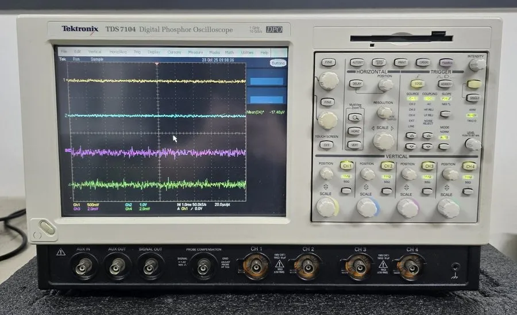Click the trigger COUPLING up arrow button

(x=427, y=135)
